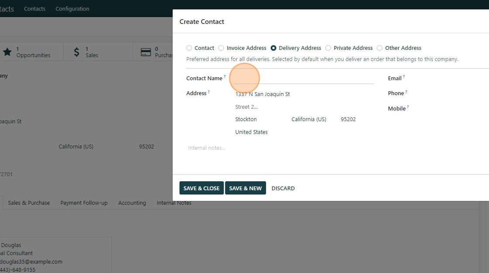Click the Contact Name input field
The image size is (489, 273).
pyautogui.click(x=304, y=79)
